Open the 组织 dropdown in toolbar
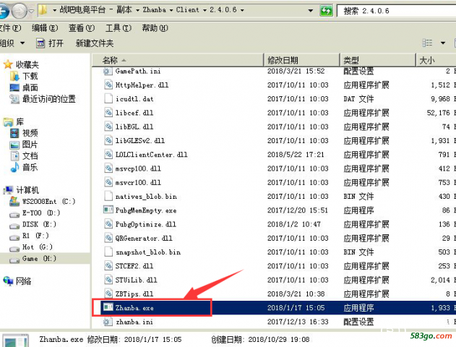Viewport: 456px width, 347px height. coord(12,43)
